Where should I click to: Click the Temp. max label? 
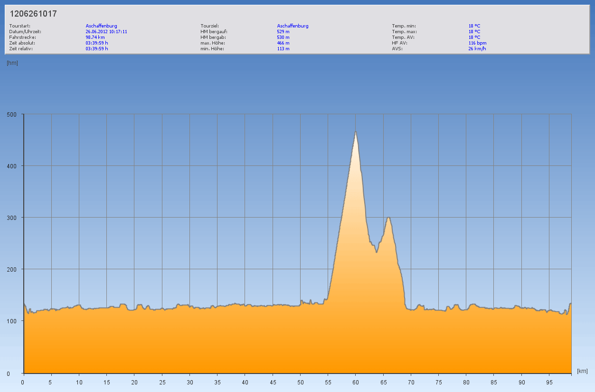point(402,31)
